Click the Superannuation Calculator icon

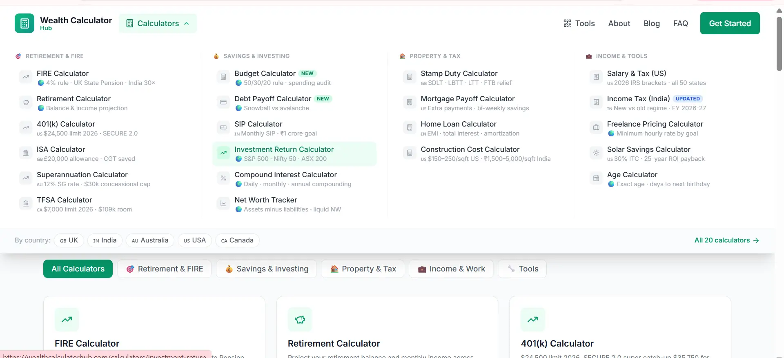[x=26, y=178]
